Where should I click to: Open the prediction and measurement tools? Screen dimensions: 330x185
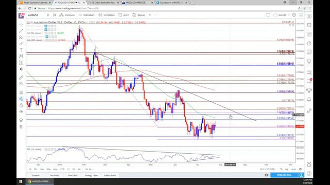(x=21, y=63)
